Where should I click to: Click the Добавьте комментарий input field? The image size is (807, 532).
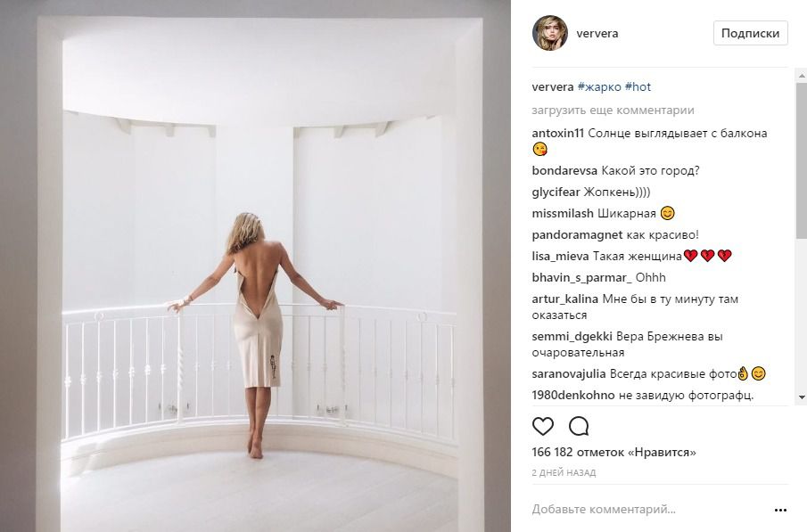[649, 510]
